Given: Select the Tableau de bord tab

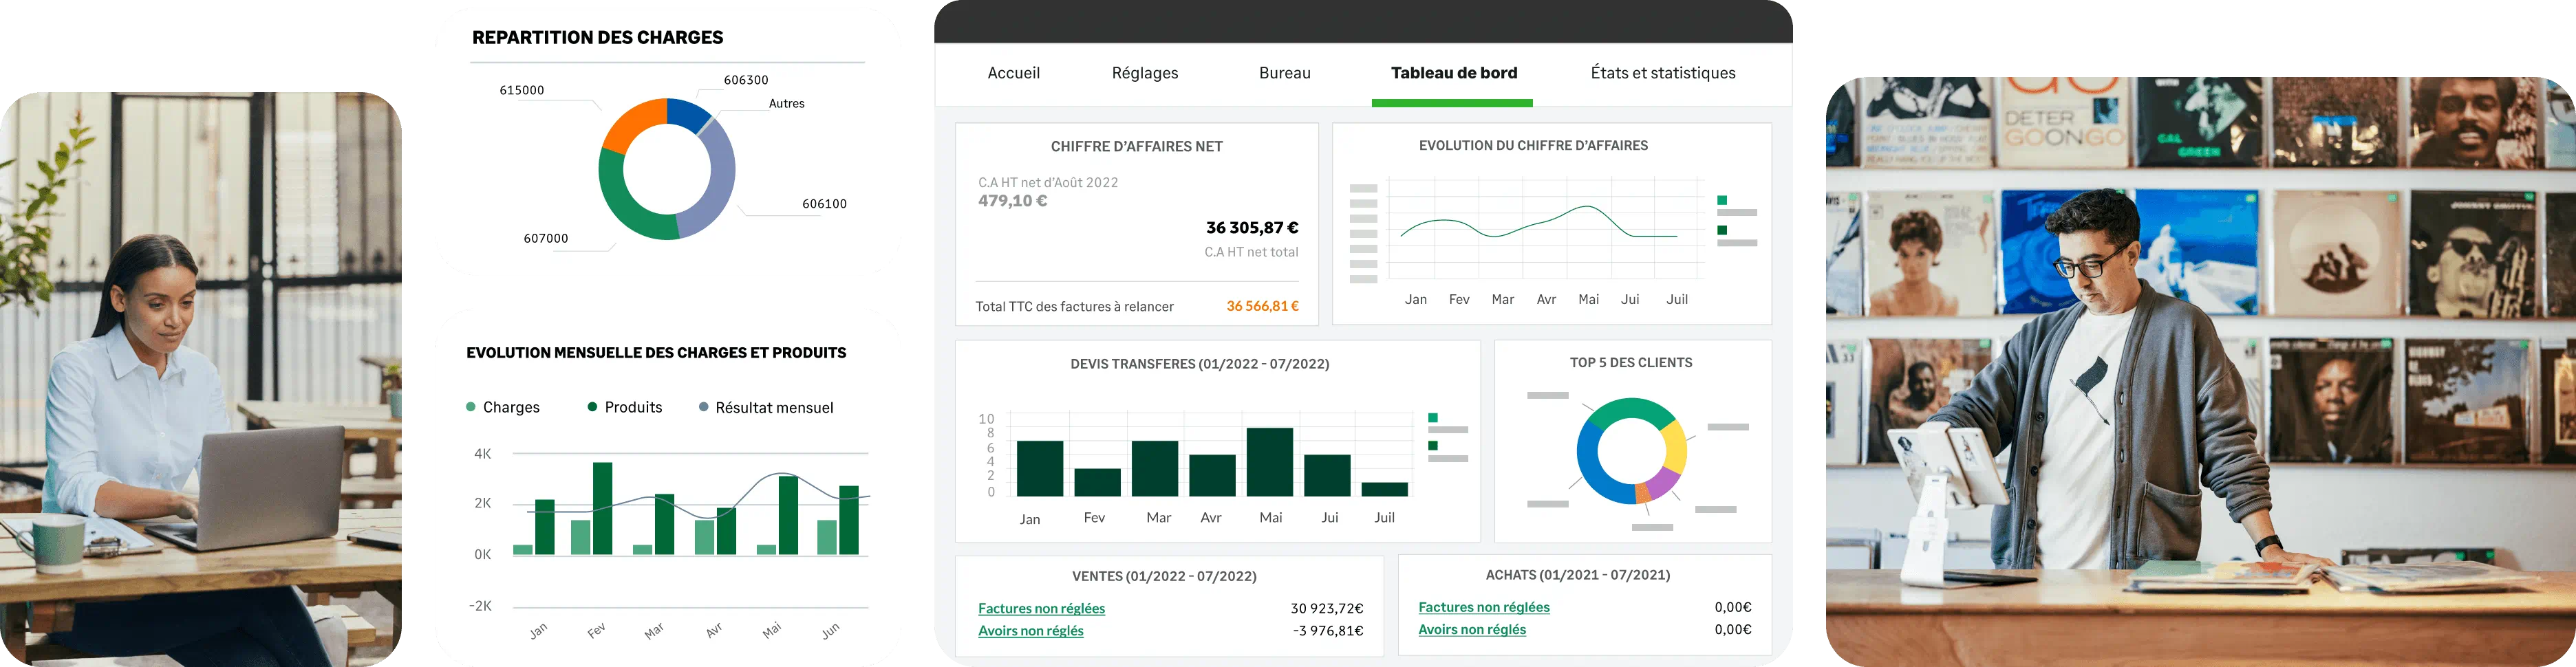Looking at the screenshot, I should 1454,73.
